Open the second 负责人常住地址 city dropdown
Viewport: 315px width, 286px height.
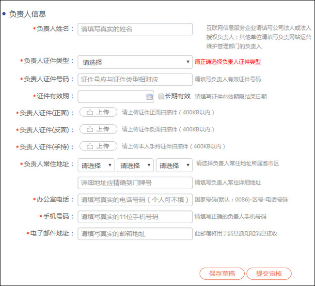click(135, 166)
